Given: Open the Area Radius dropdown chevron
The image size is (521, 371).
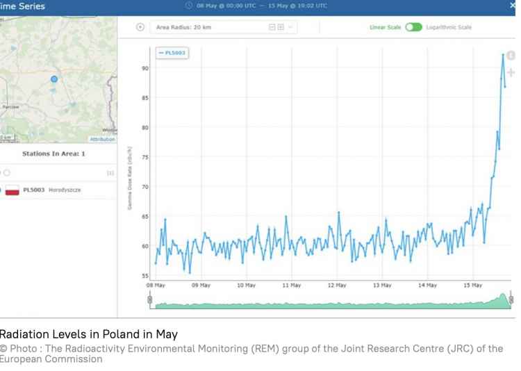Looking at the screenshot, I should pyautogui.click(x=290, y=27).
